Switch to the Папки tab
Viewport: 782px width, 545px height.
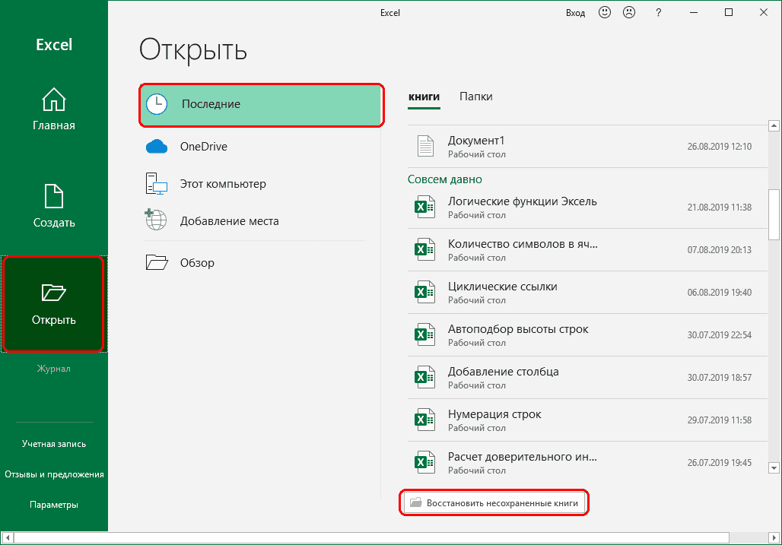(x=476, y=96)
